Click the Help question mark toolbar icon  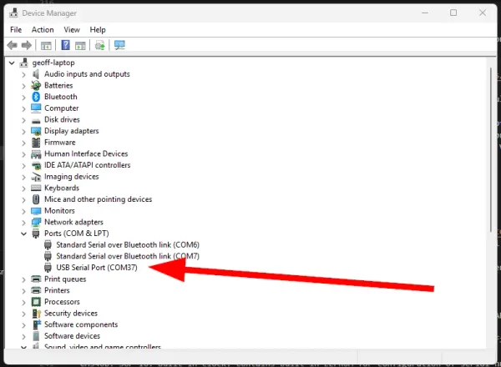pyautogui.click(x=64, y=45)
